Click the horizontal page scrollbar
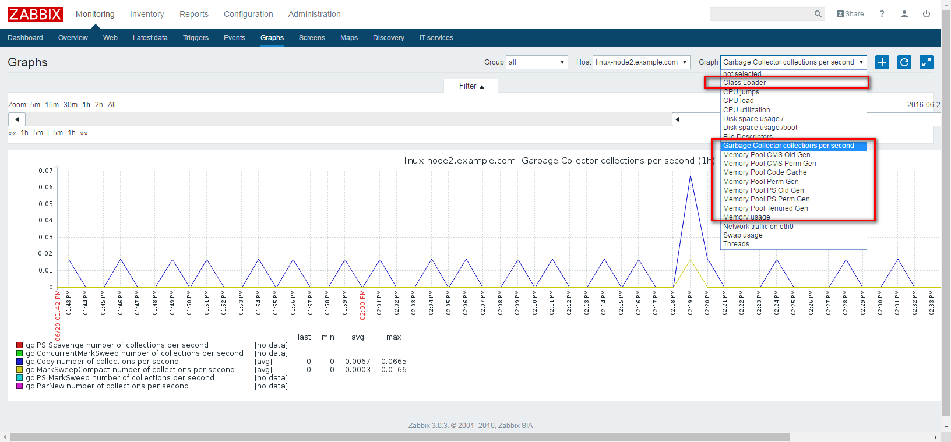The height and width of the screenshot is (442, 951). [x=400, y=437]
